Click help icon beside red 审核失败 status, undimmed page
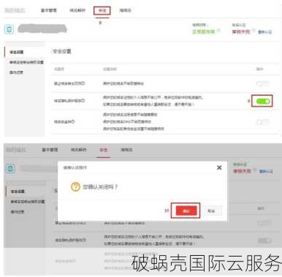282x277 pixels. click(254, 30)
